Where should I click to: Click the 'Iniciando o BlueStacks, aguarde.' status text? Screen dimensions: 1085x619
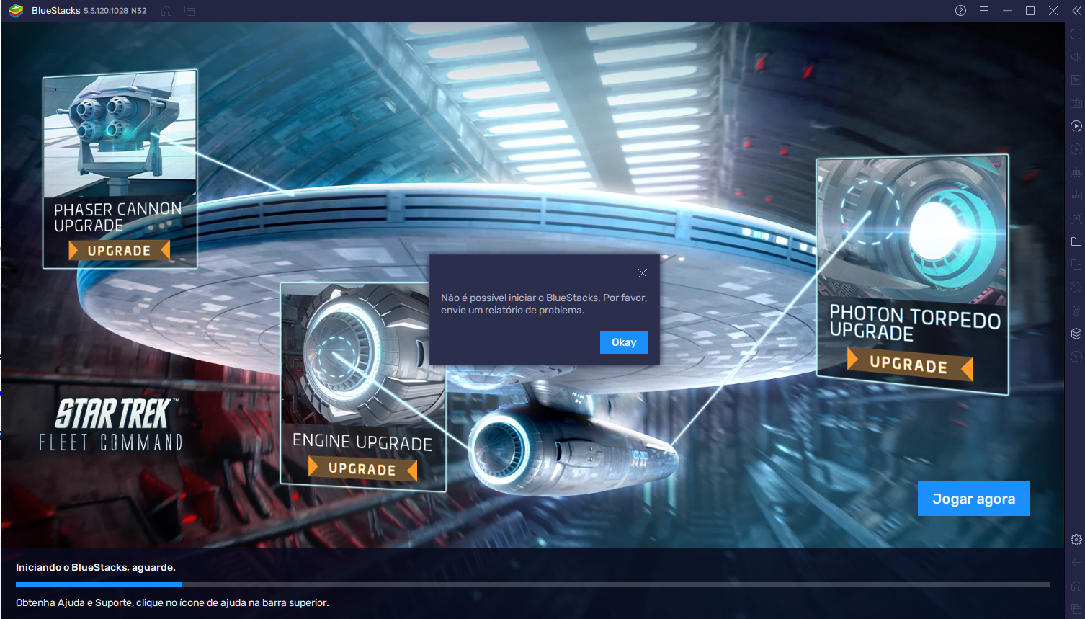pyautogui.click(x=96, y=567)
